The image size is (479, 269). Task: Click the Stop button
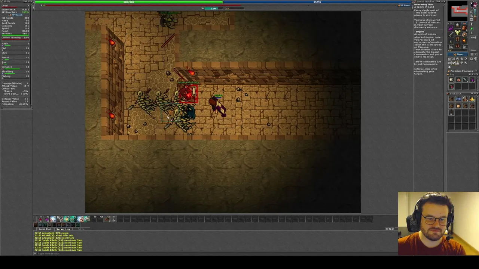click(473, 50)
